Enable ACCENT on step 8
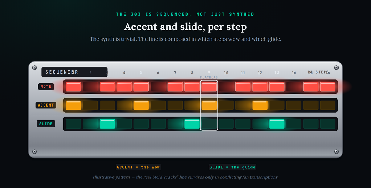This screenshot has height=188, width=371. pos(192,105)
